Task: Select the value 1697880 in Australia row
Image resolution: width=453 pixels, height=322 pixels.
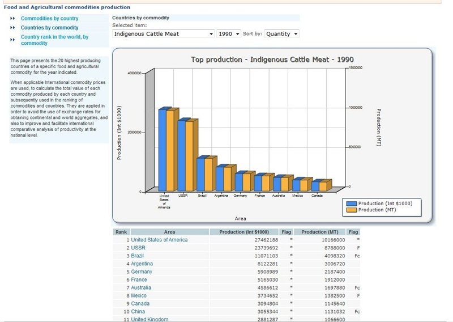Action: point(335,287)
